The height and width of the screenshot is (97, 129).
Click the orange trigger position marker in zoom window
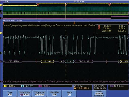pos(74,23)
